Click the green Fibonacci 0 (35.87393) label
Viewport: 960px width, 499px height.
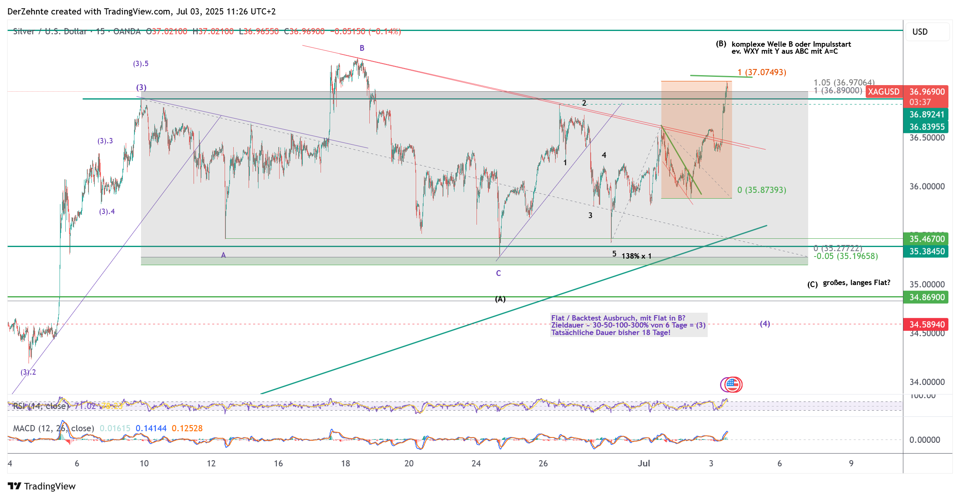[x=762, y=190]
